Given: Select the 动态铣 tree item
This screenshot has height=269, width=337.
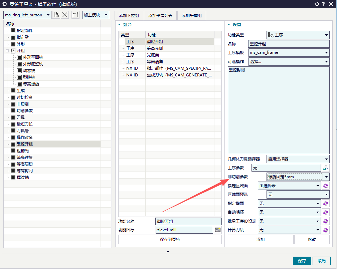Looking at the screenshot, I should click(x=29, y=71).
